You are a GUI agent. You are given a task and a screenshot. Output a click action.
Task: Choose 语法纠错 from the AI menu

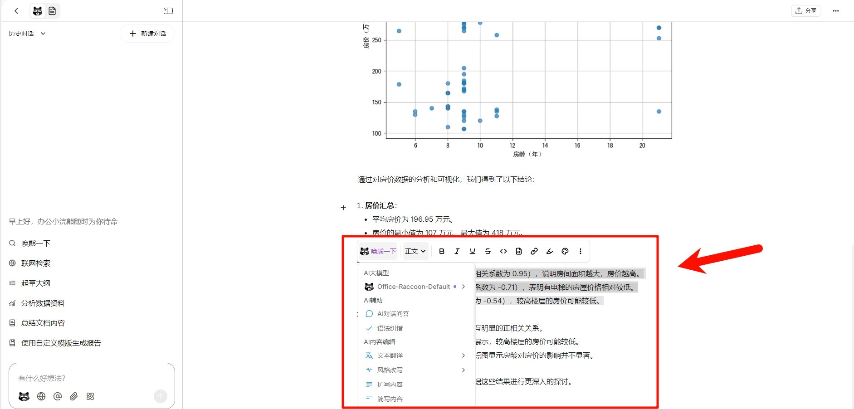tap(390, 328)
